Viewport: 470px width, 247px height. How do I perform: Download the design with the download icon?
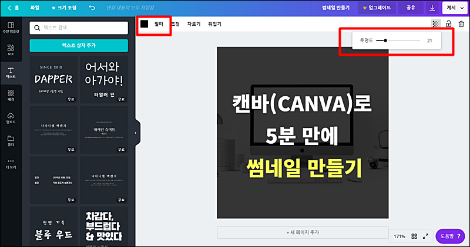[x=432, y=8]
